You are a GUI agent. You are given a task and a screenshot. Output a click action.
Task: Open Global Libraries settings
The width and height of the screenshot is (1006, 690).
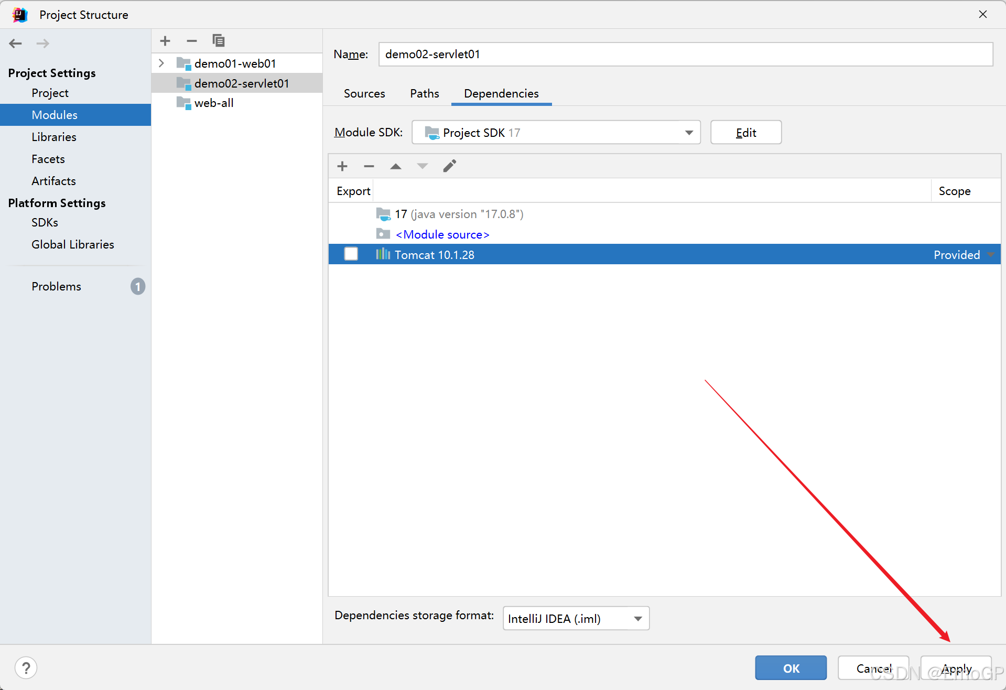[x=72, y=244]
